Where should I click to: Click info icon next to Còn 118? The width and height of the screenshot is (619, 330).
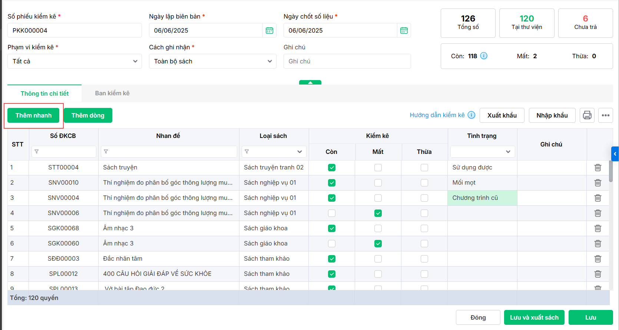coord(484,56)
